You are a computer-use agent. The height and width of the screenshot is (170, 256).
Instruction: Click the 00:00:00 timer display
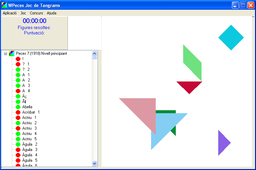coord(34,21)
